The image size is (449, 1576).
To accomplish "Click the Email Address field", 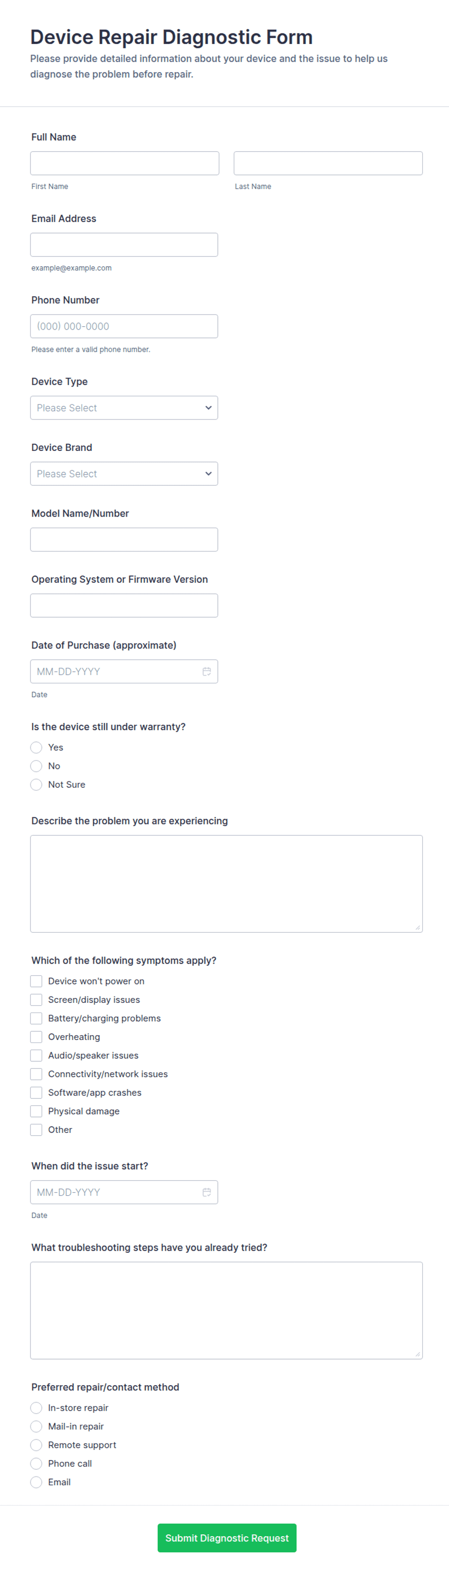I will (124, 245).
